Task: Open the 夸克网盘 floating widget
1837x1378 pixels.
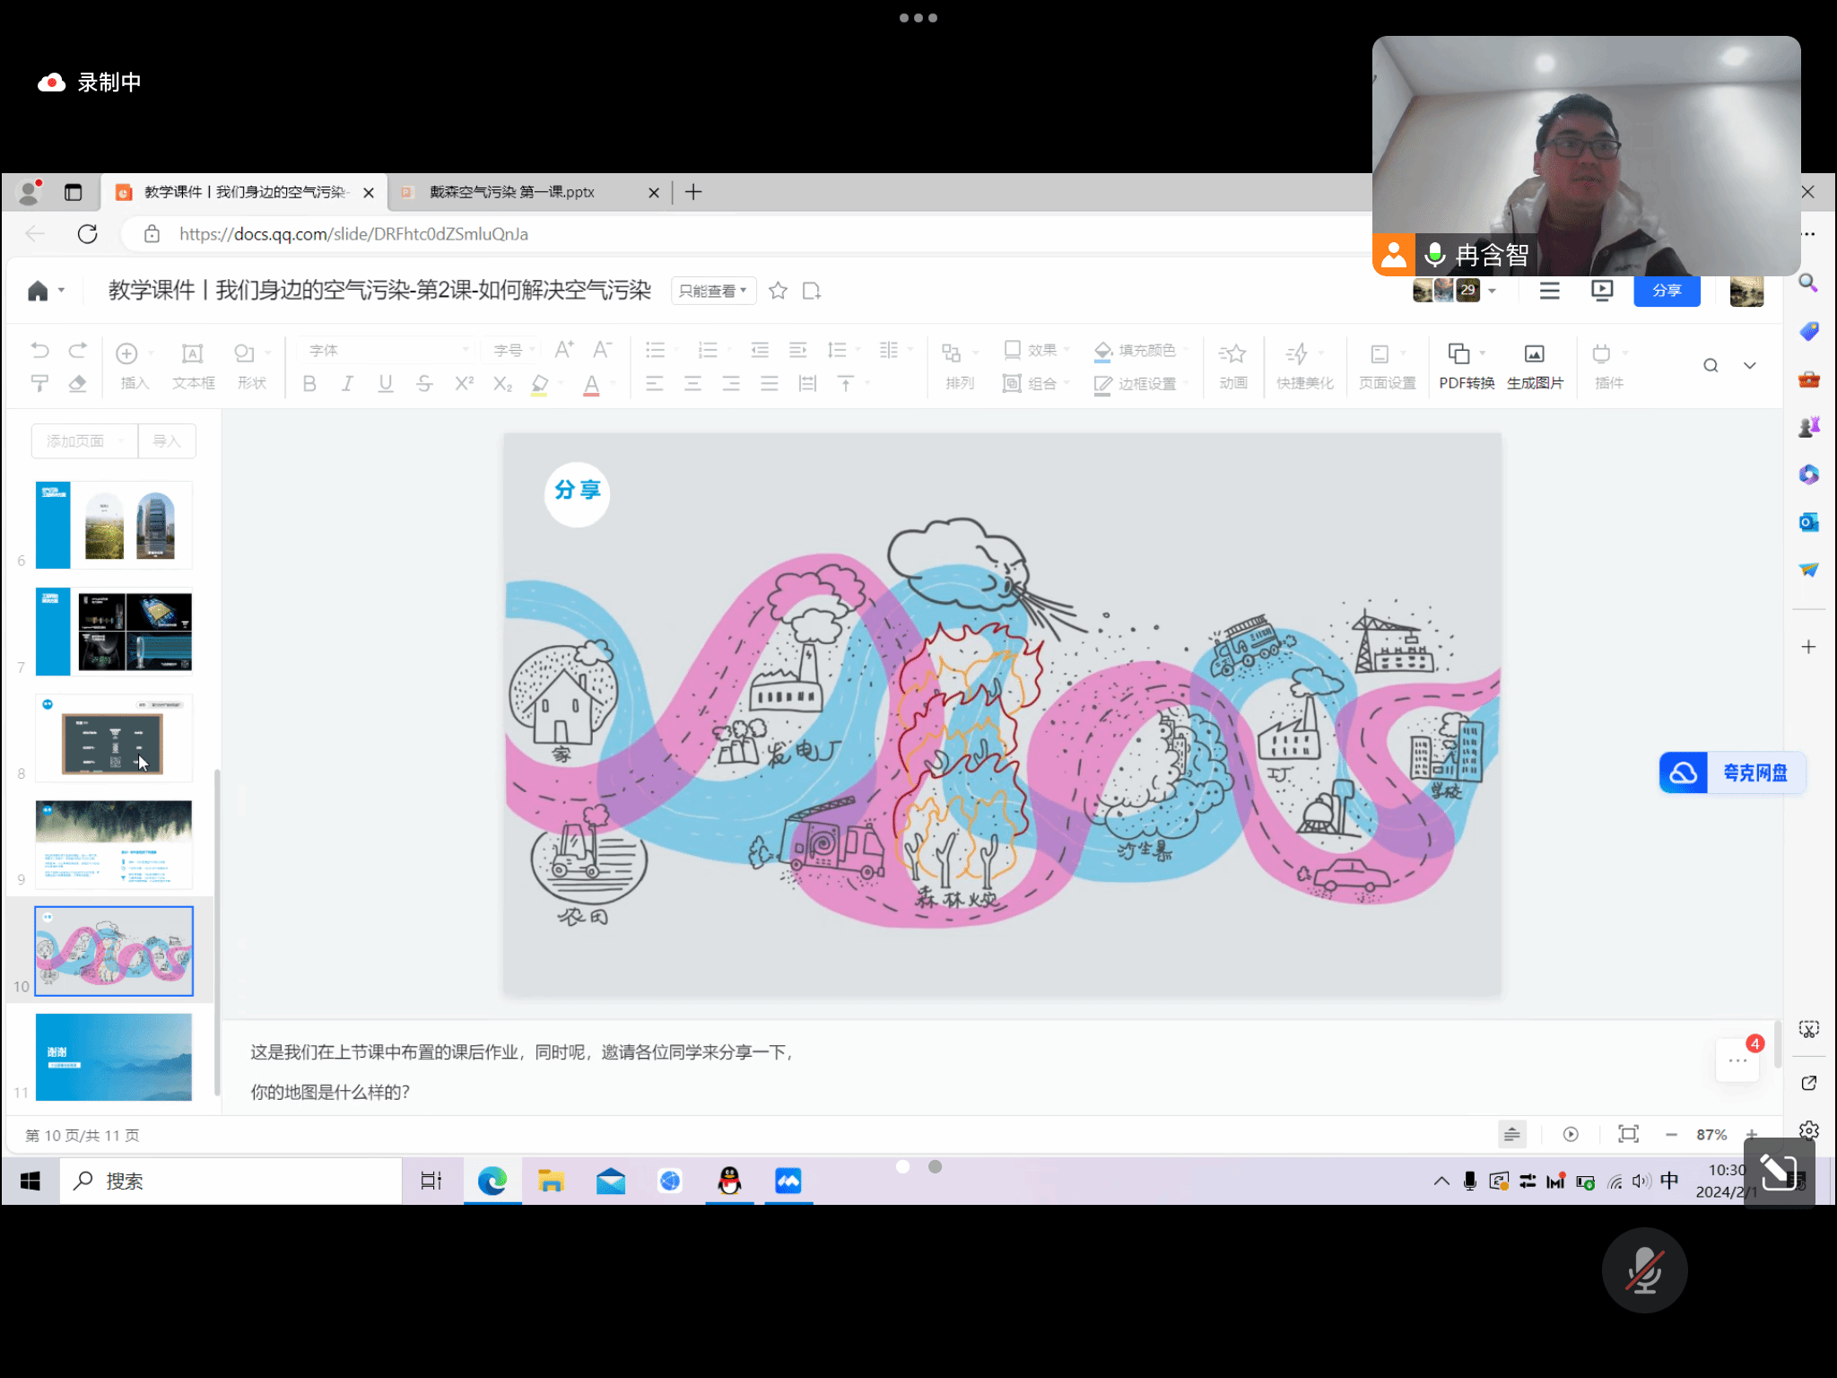Action: 1731,772
